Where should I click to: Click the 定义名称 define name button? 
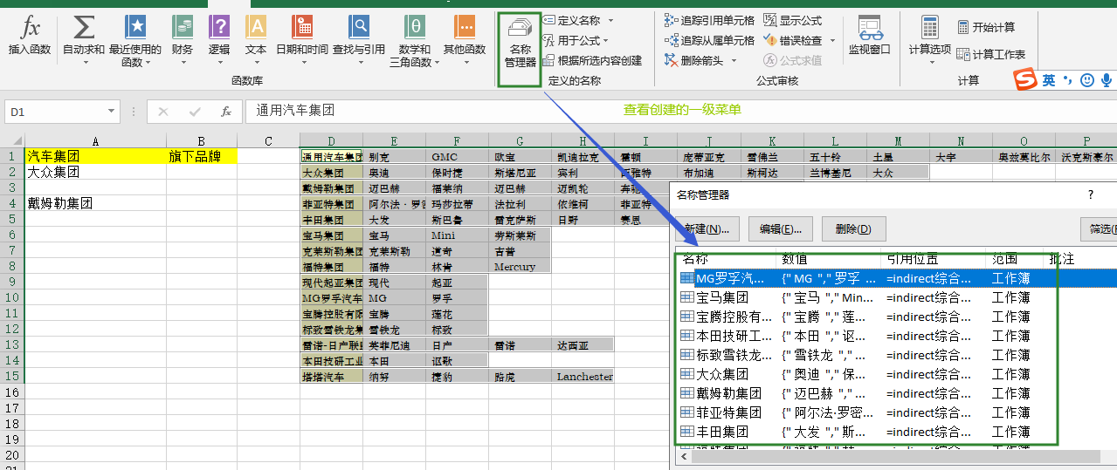(572, 19)
